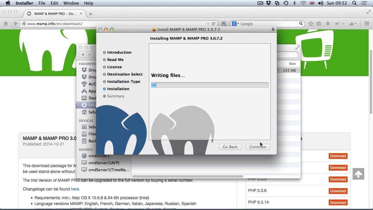373x210 pixels.
Task: Open the Bluetooth status menu
Action: pyautogui.click(x=294, y=3)
